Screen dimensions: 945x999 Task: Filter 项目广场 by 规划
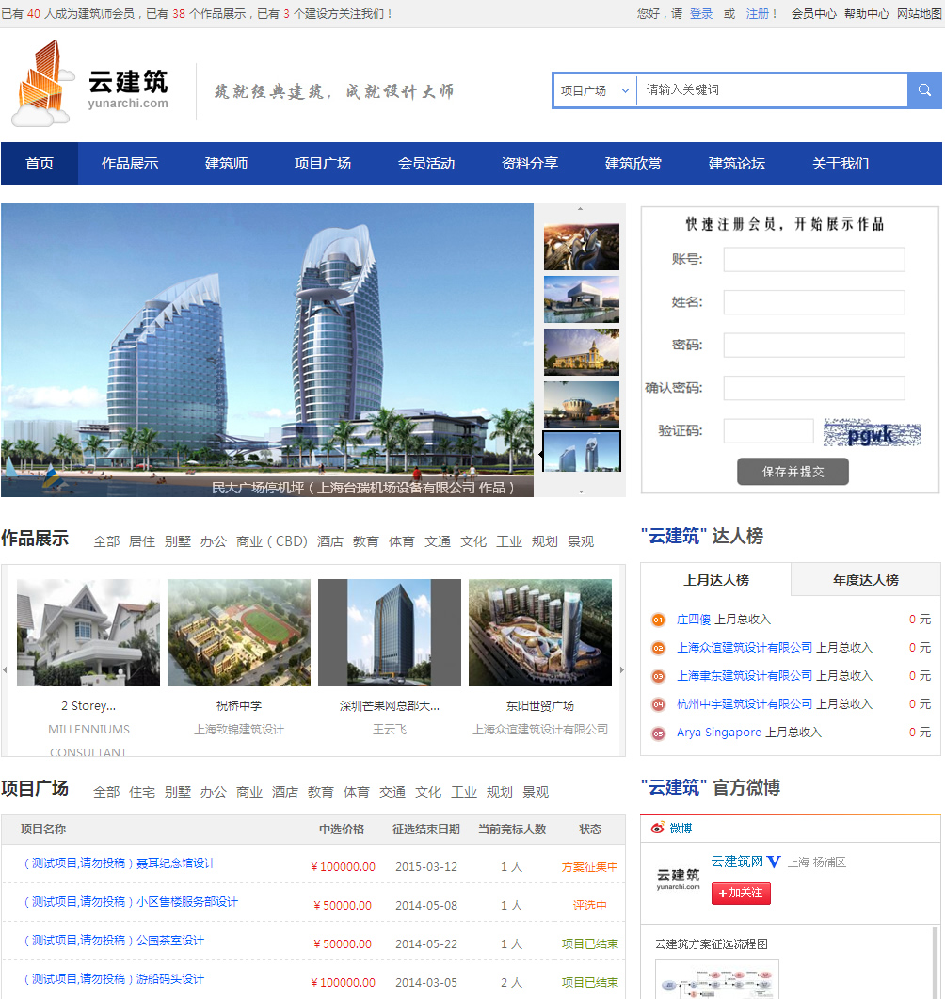[499, 792]
